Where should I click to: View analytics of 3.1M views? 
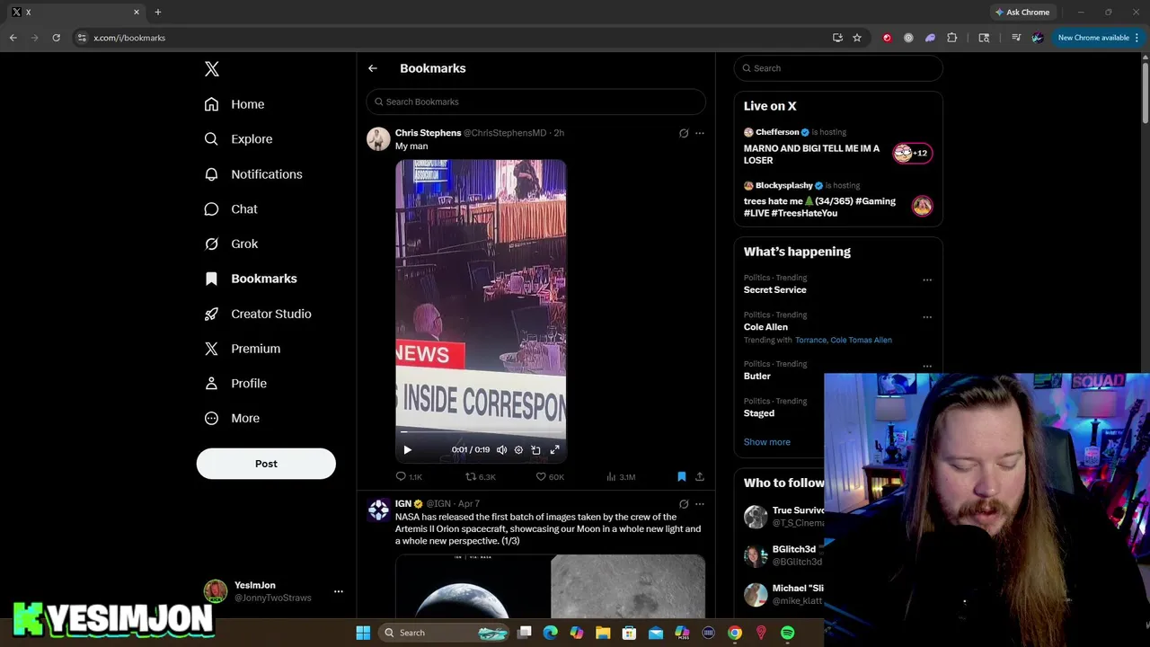pos(621,477)
